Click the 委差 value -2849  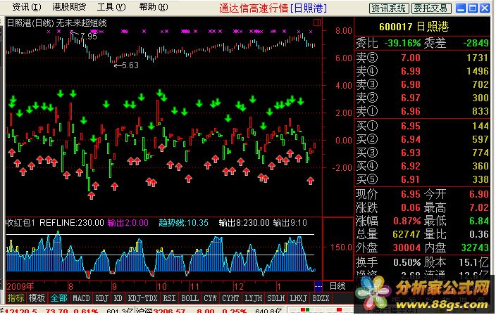pos(476,43)
